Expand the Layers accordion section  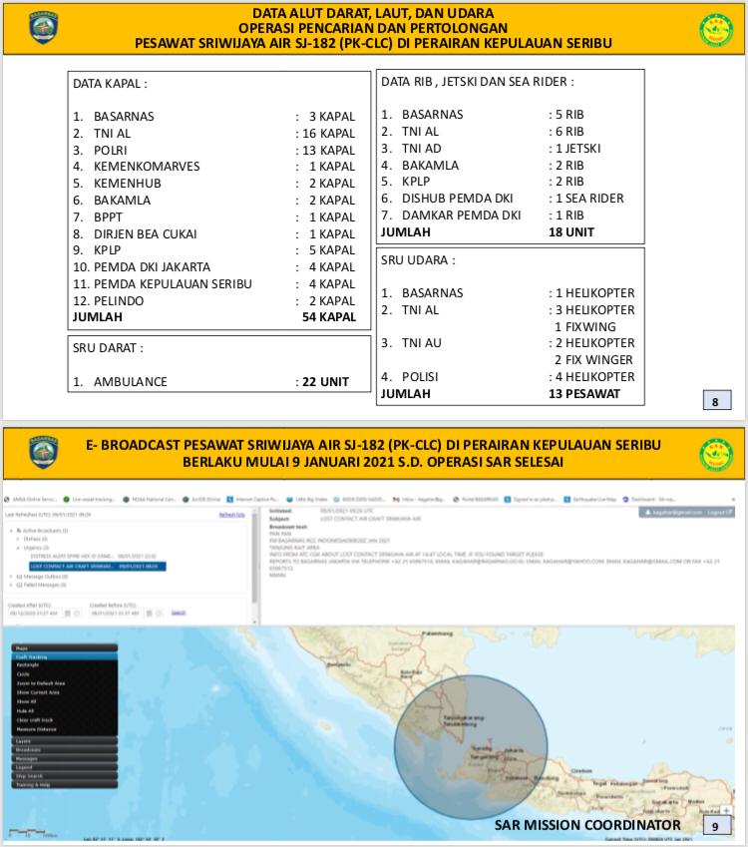coord(64,741)
